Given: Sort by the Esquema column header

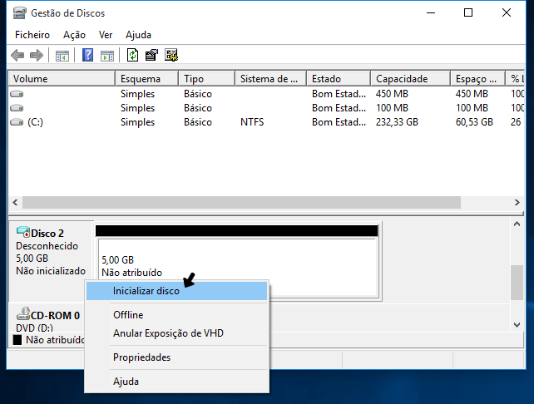Looking at the screenshot, I should click(146, 79).
